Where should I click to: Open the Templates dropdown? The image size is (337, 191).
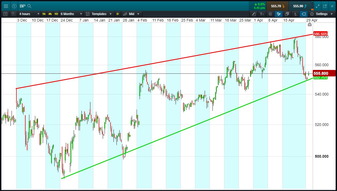point(99,14)
